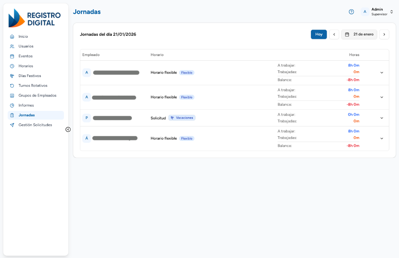Viewport: 399px width, 258px height.
Task: Toggle the Flexible badge on the first row
Action: point(187,72)
